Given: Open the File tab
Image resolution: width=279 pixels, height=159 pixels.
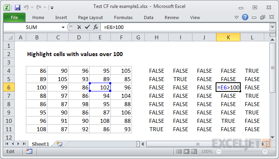Looking at the screenshot, I should point(14,17).
